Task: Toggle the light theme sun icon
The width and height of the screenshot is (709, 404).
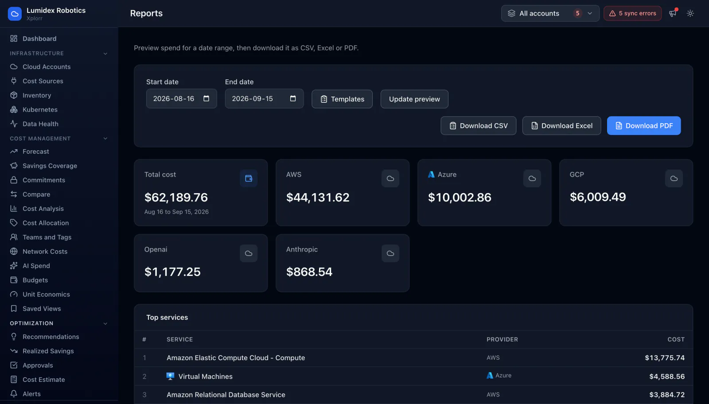Action: click(x=690, y=13)
